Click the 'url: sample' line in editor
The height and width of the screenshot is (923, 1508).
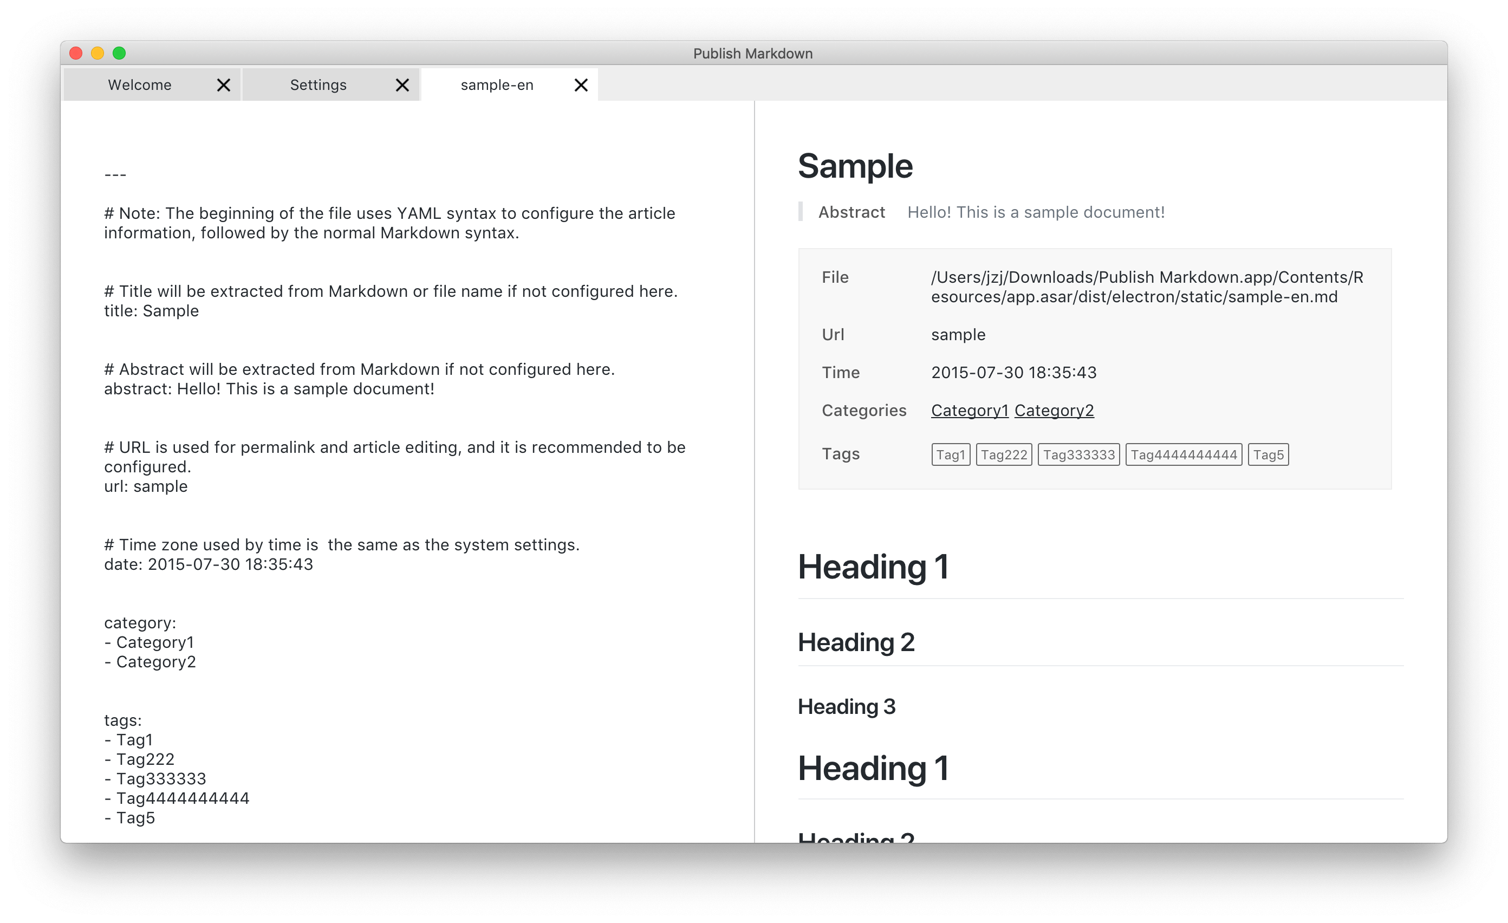(146, 486)
